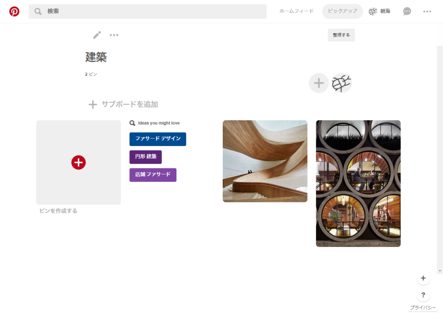
Task: Open beetle avatar board owner profile
Action: click(341, 83)
